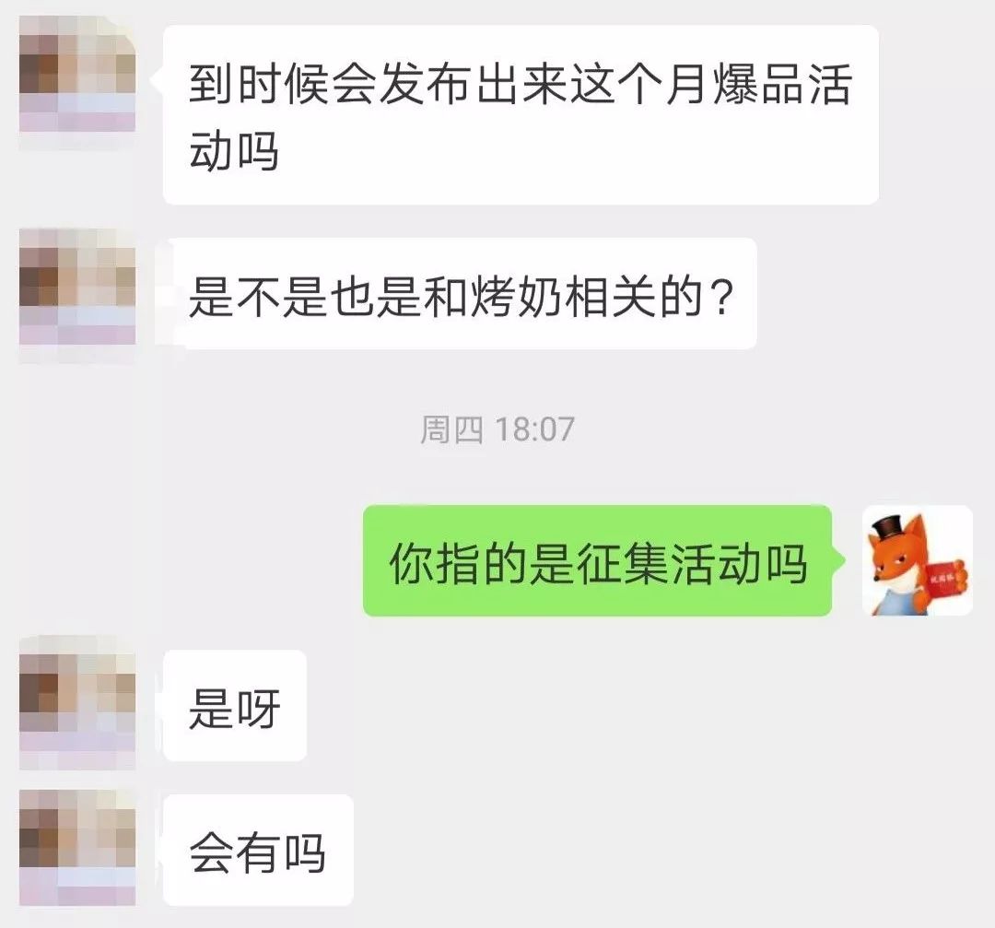The image size is (995, 928).
Task: Tap avatar next to 是呀 message
Action: [x=77, y=701]
